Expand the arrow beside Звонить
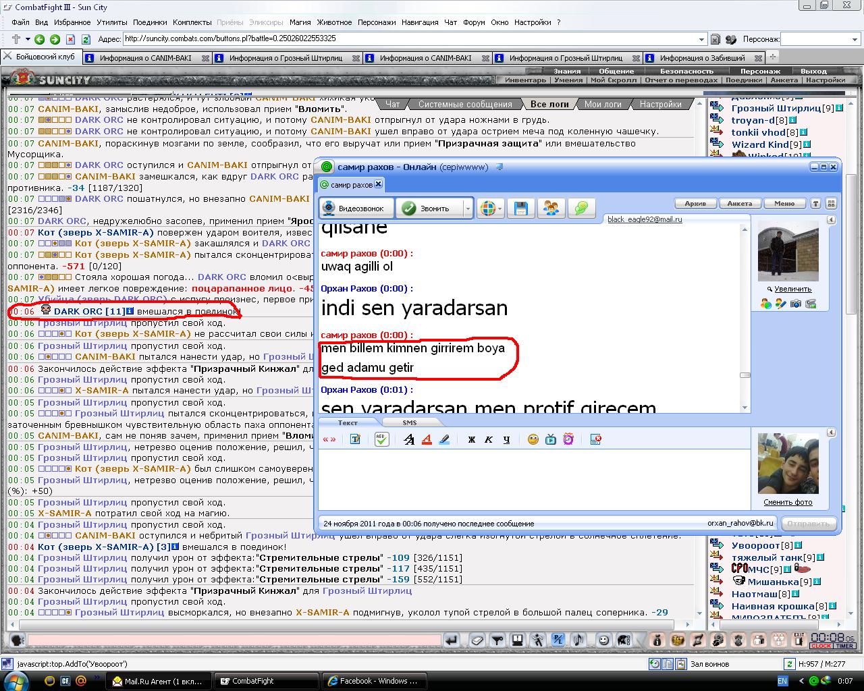864x691 pixels. pyautogui.click(x=468, y=209)
